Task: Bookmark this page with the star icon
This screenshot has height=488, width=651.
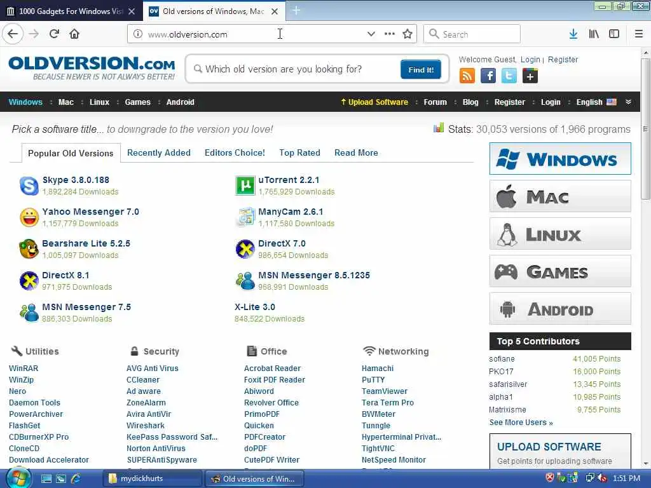Action: click(408, 34)
